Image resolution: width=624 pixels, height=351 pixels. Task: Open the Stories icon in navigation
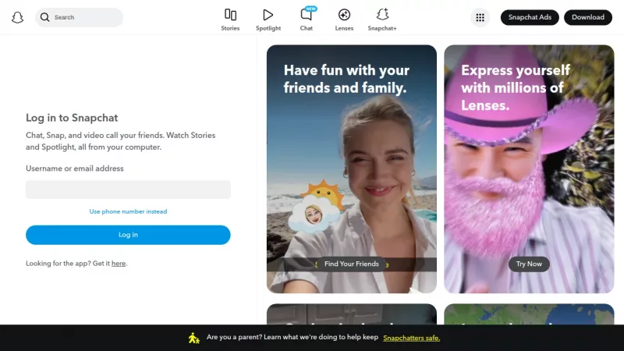point(230,15)
